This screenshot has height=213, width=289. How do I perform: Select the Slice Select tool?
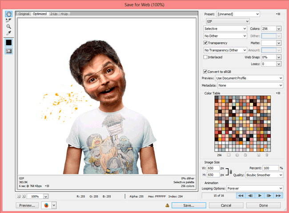point(8,20)
